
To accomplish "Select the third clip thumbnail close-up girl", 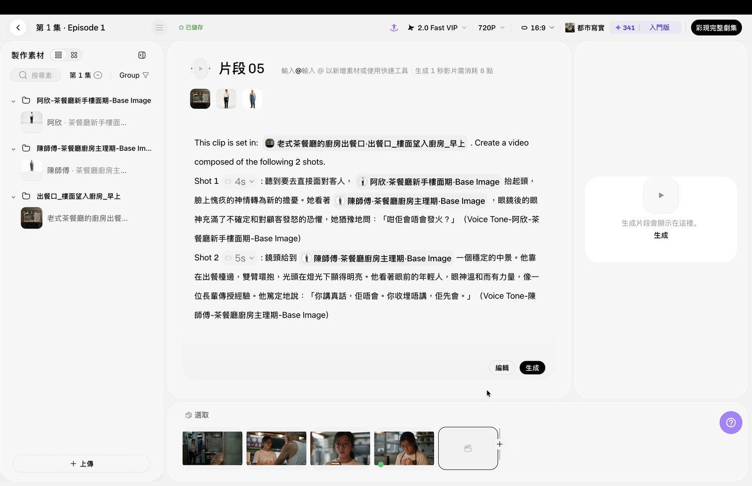I will [x=340, y=448].
